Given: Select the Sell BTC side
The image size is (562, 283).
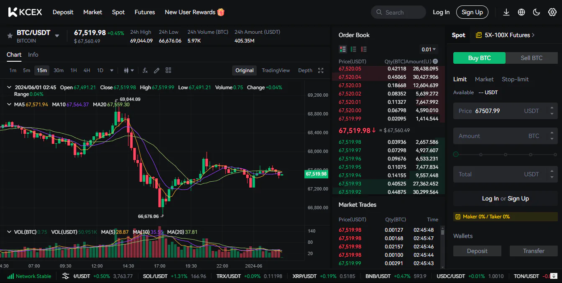Looking at the screenshot, I should point(531,58).
